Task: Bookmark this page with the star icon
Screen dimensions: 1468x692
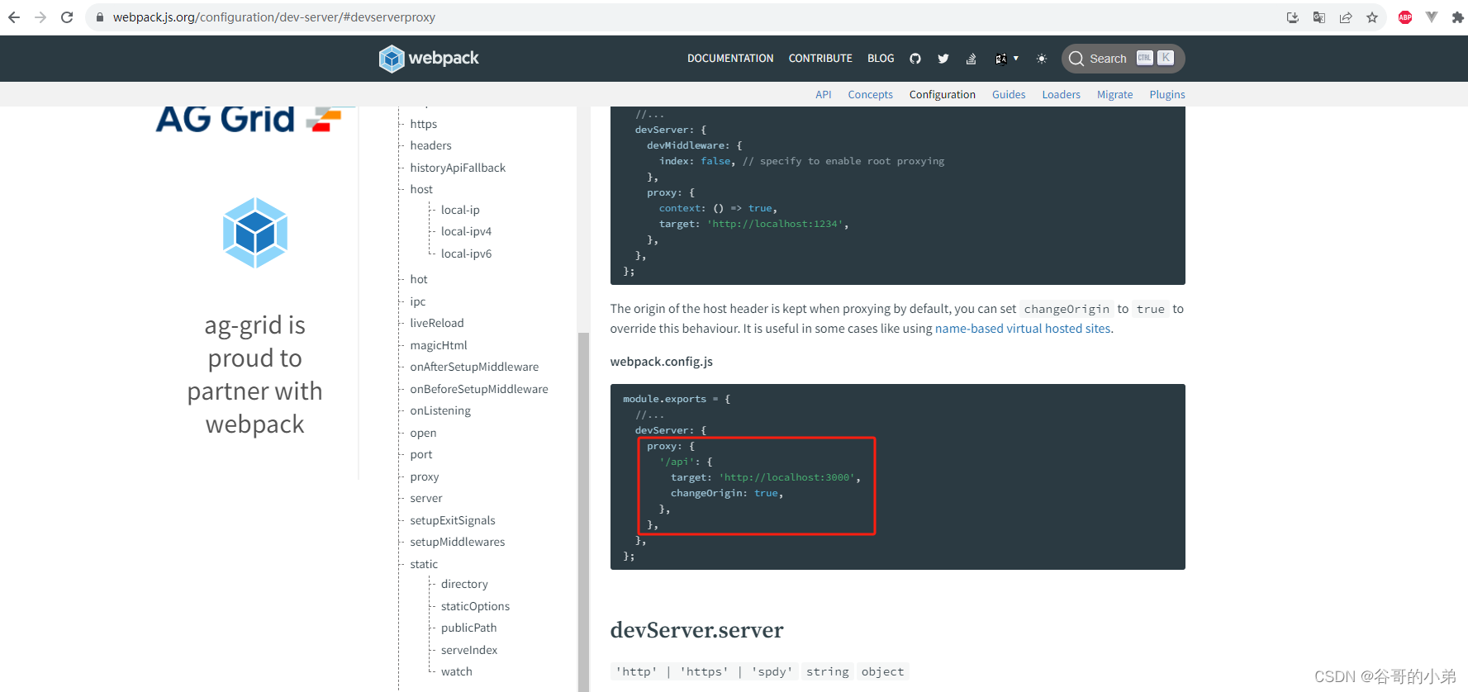Action: point(1372,17)
